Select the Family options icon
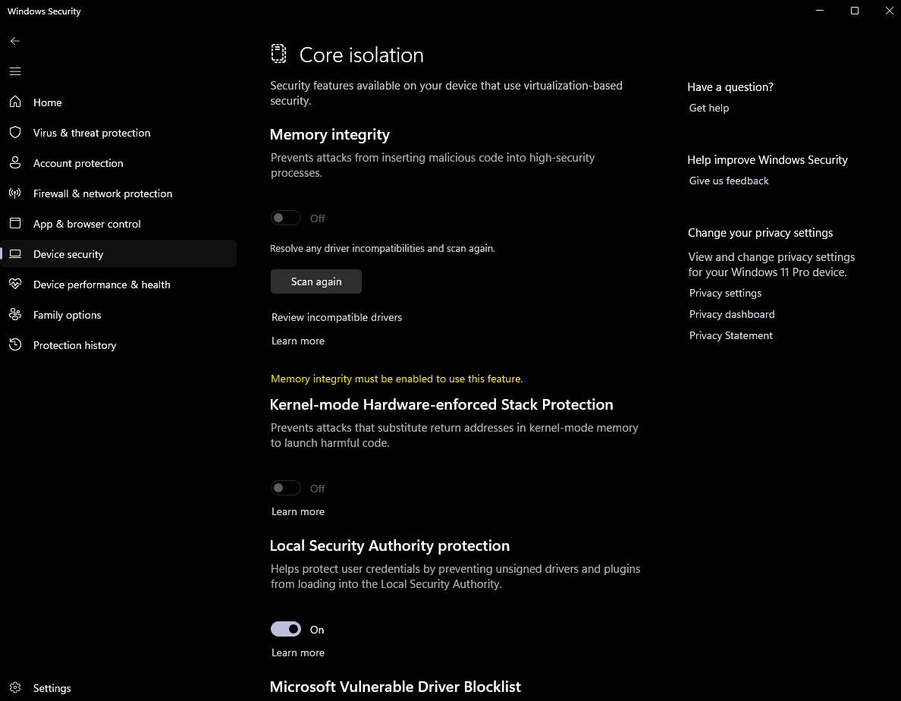This screenshot has height=701, width=901. 15,314
